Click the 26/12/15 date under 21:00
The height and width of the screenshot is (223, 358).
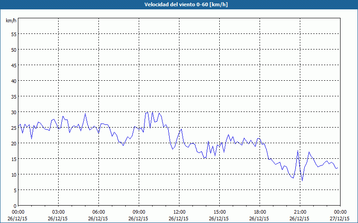299,219
